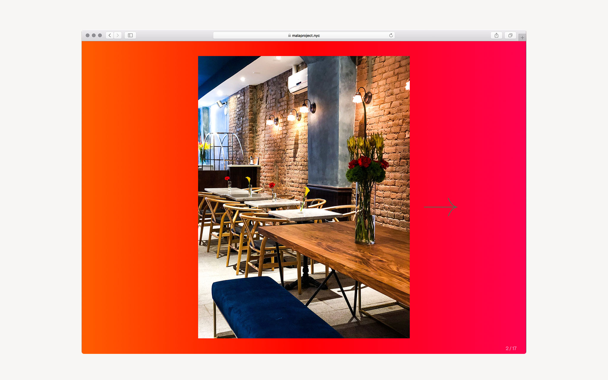
Task: Click the restaurant interior photo
Action: [304, 197]
